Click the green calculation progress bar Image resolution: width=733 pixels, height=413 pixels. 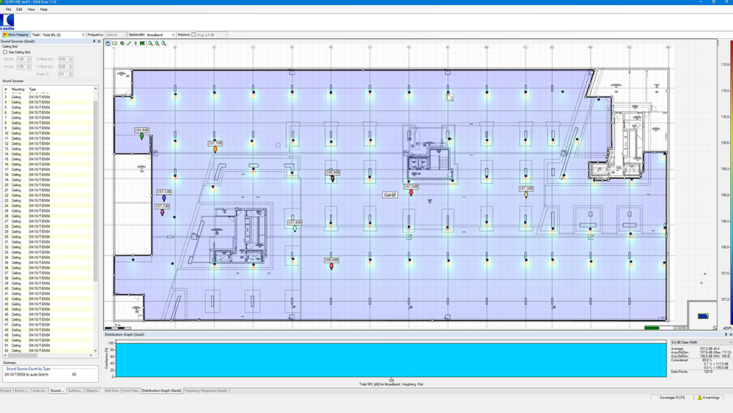pyautogui.click(x=652, y=328)
